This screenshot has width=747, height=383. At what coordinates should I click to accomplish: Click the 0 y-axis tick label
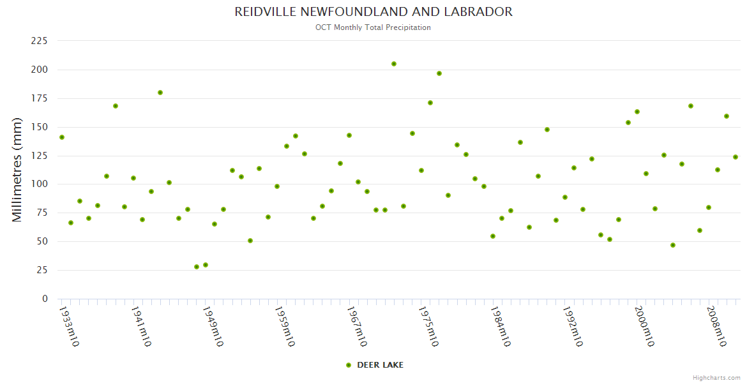[45, 299]
